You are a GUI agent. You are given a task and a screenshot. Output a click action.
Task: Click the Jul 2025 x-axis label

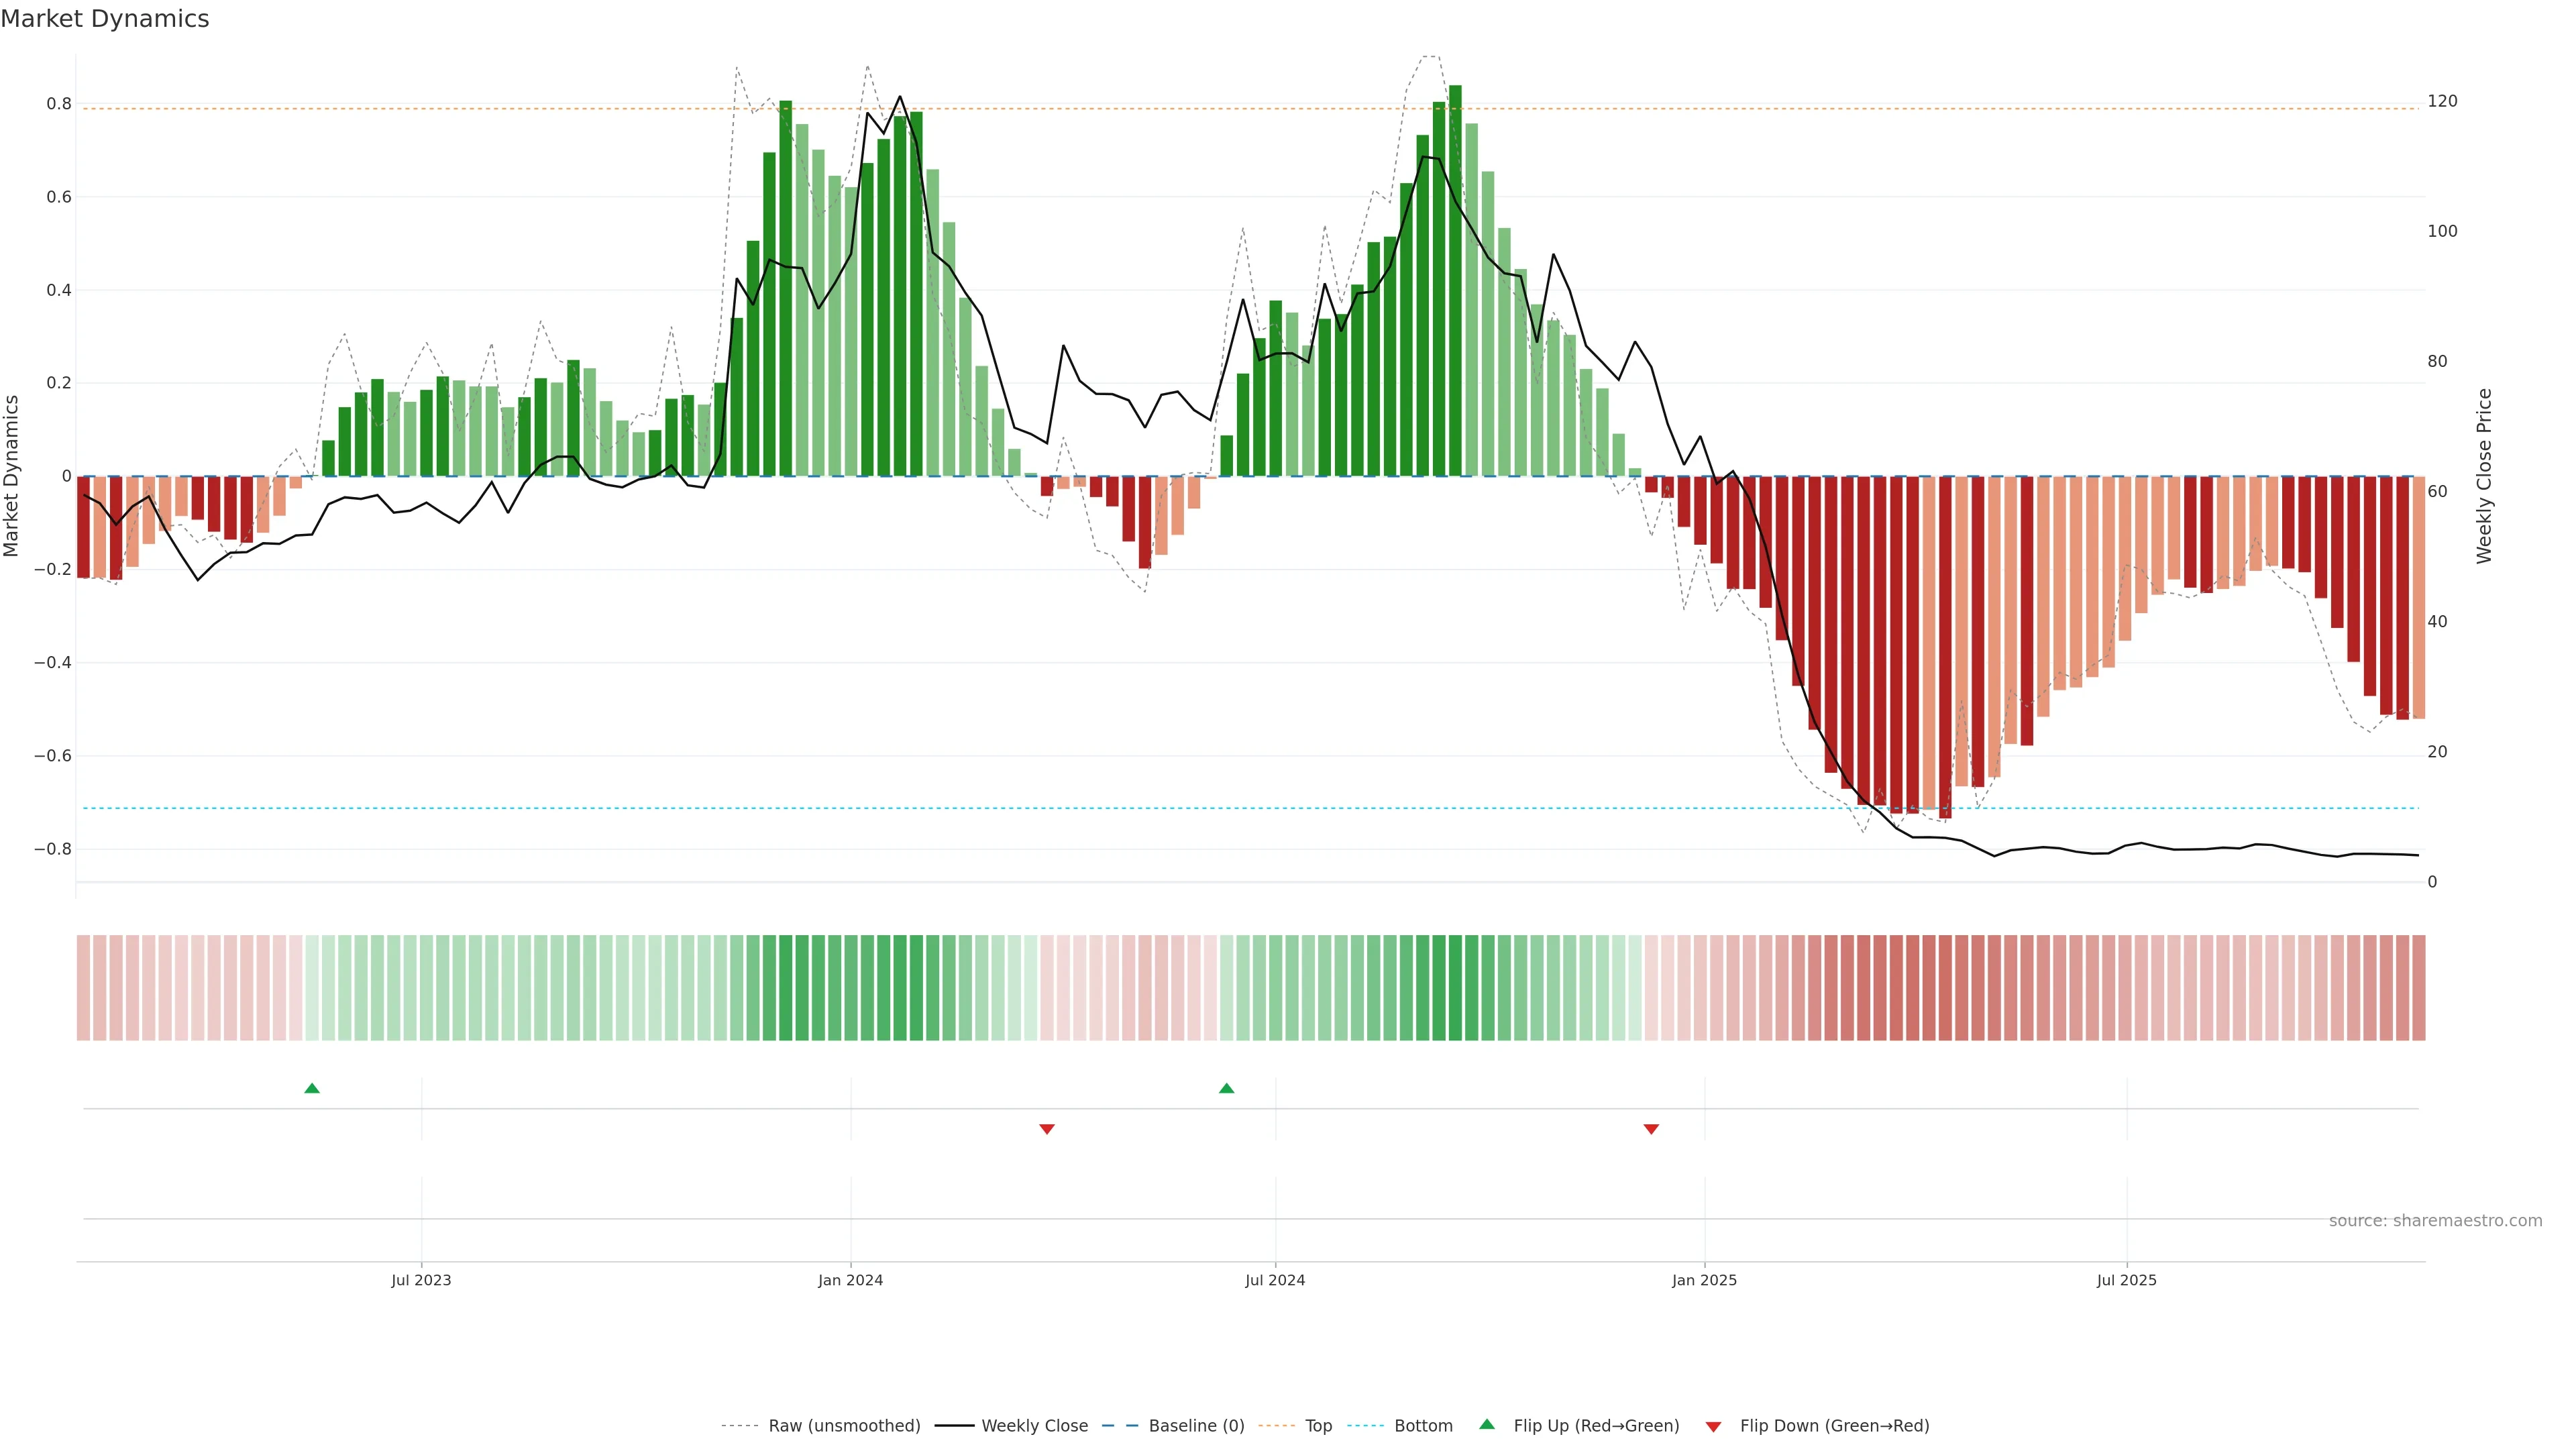point(2127,1280)
